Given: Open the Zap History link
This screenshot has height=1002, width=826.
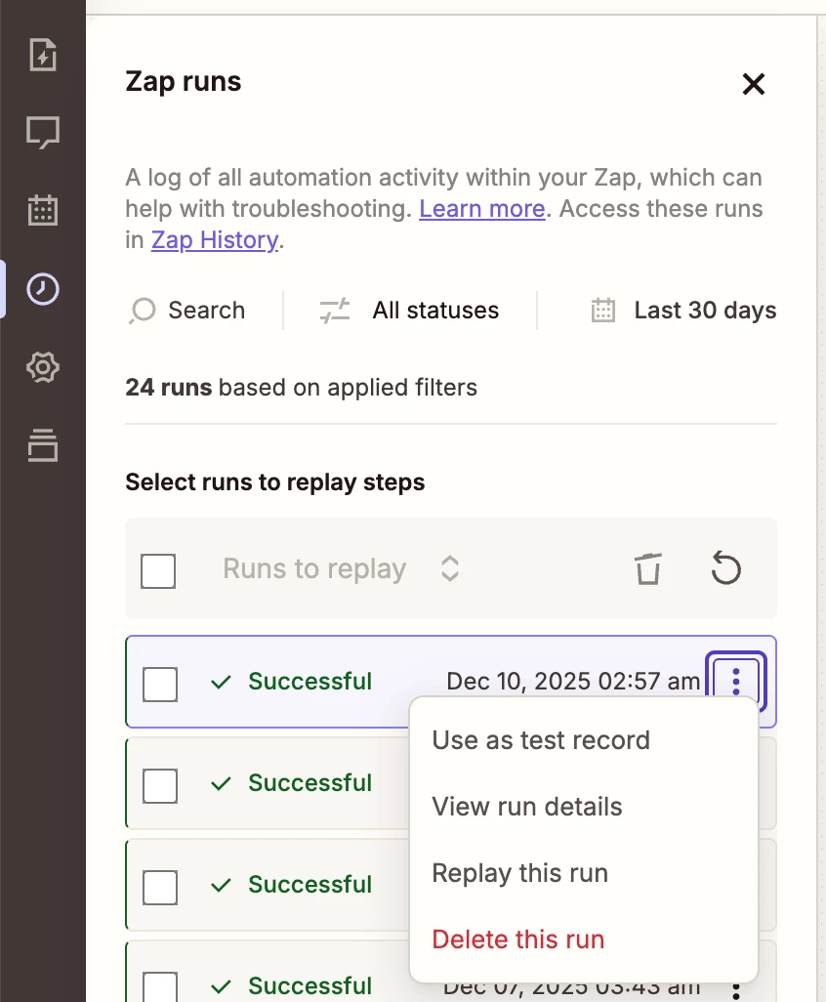Looking at the screenshot, I should coord(215,240).
